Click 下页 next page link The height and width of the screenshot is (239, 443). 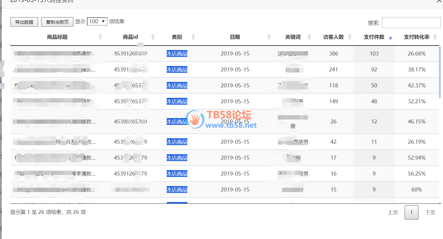coord(430,213)
